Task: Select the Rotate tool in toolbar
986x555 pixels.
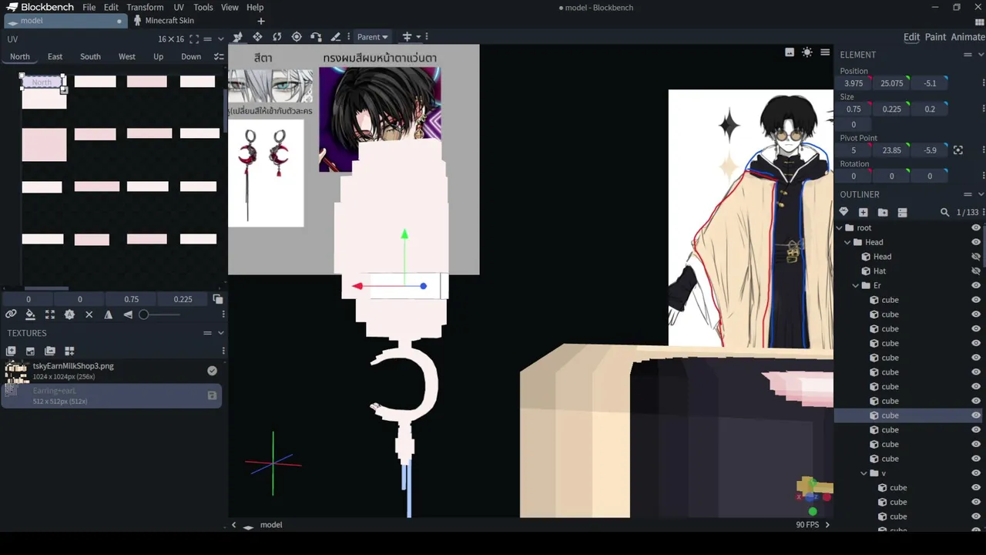Action: click(277, 37)
